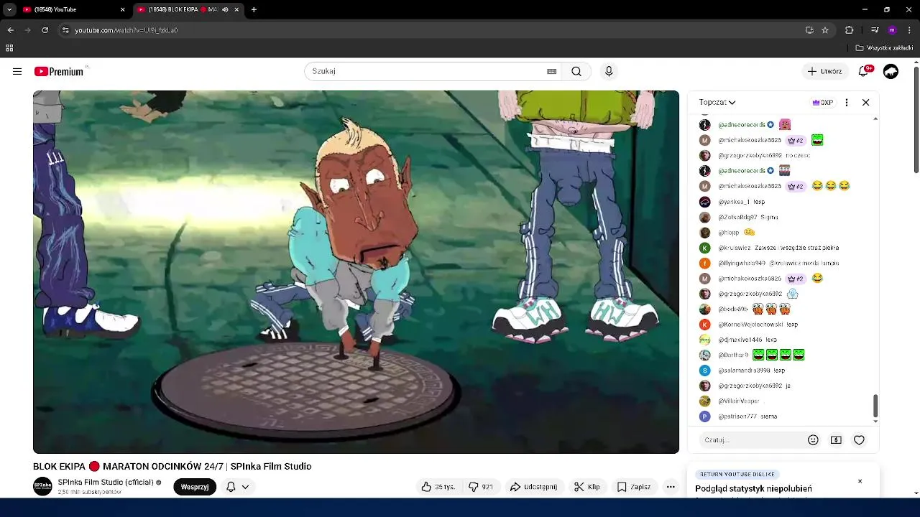
Task: Open user @KornelWojciechowski in chat
Action: pyautogui.click(x=750, y=325)
